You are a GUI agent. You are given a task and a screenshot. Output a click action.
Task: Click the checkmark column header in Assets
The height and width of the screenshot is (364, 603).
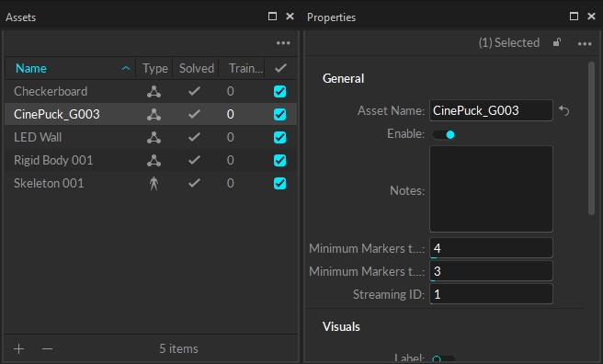280,68
